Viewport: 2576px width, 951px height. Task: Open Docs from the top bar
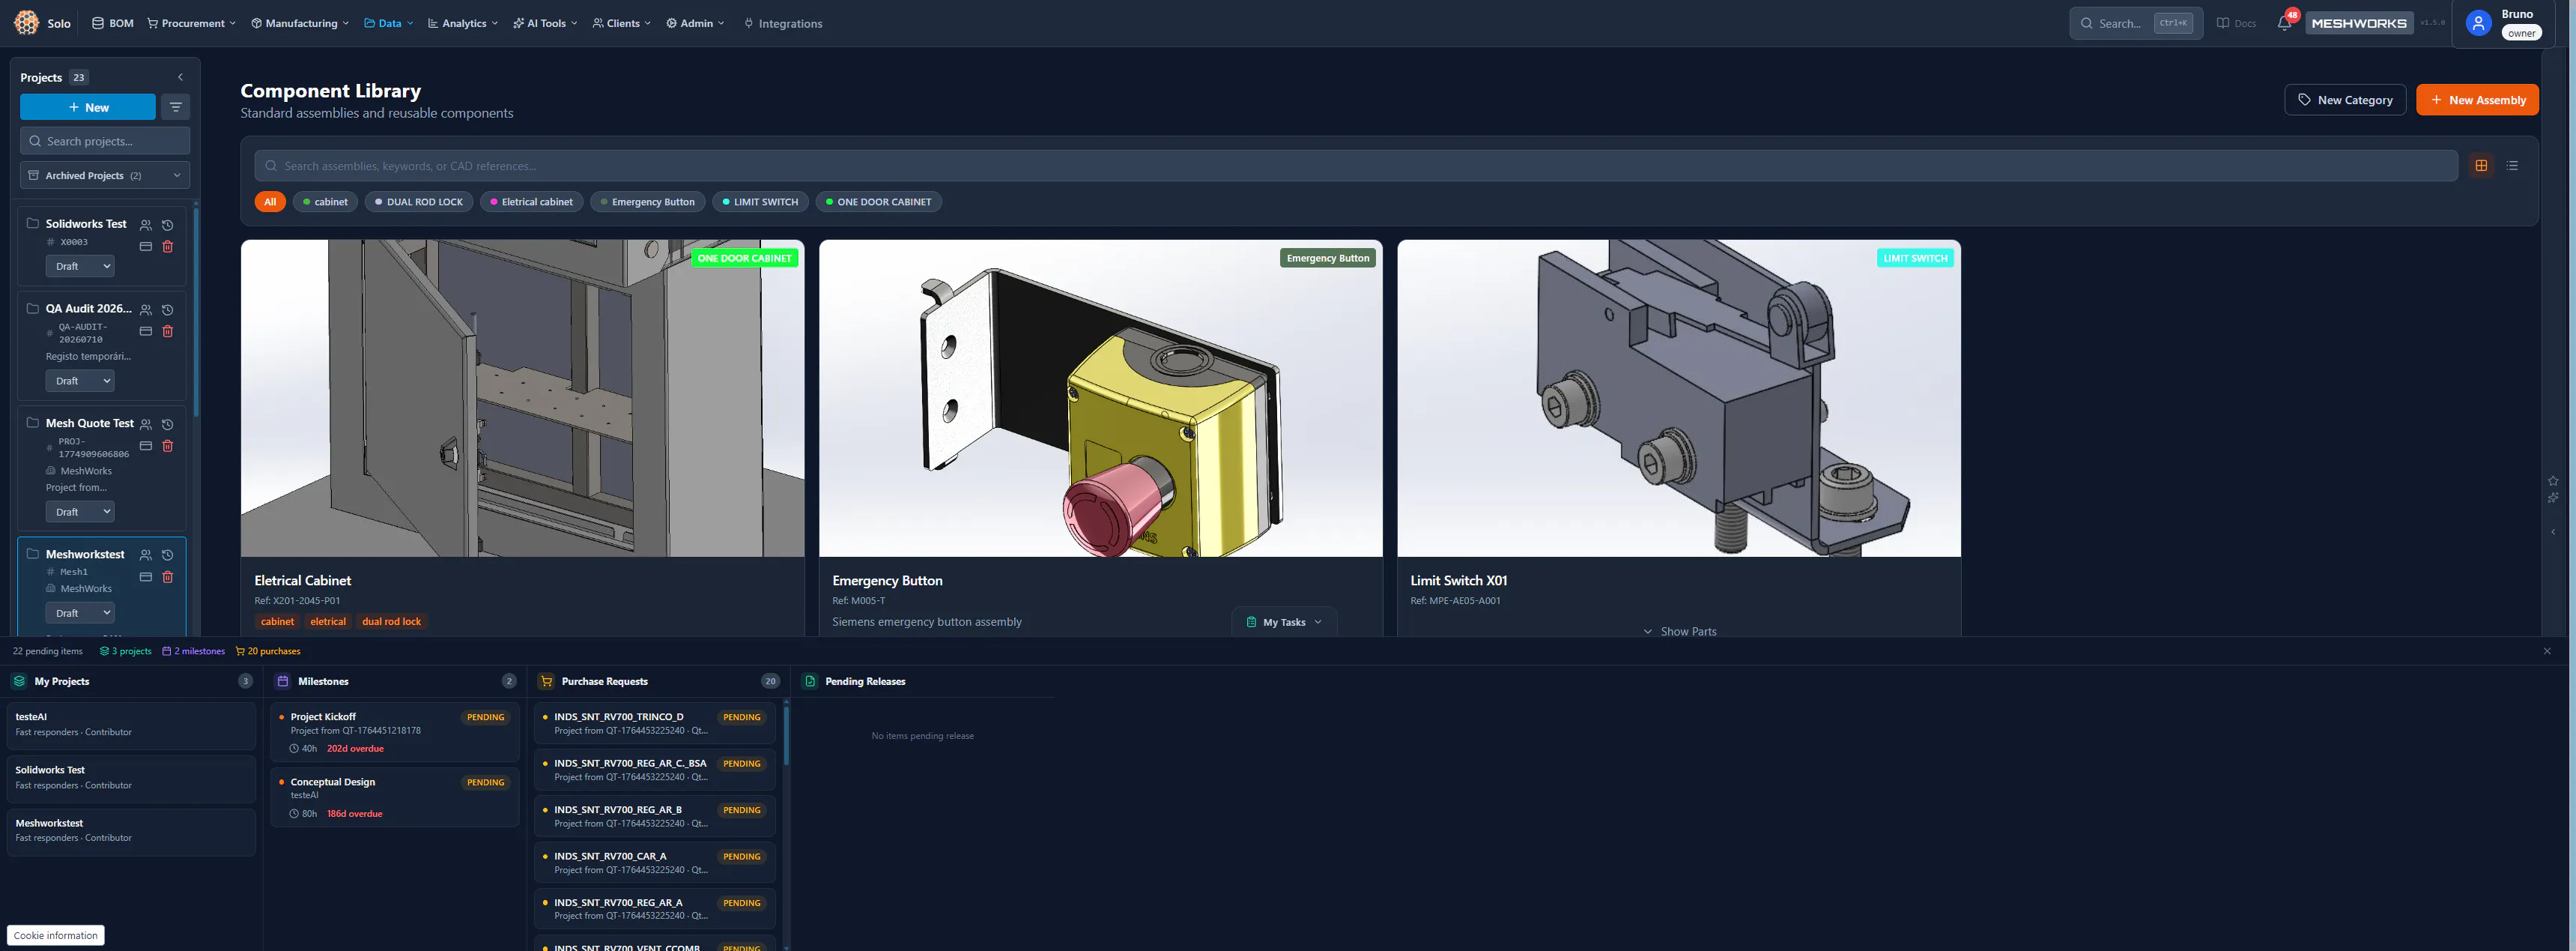pyautogui.click(x=2236, y=23)
